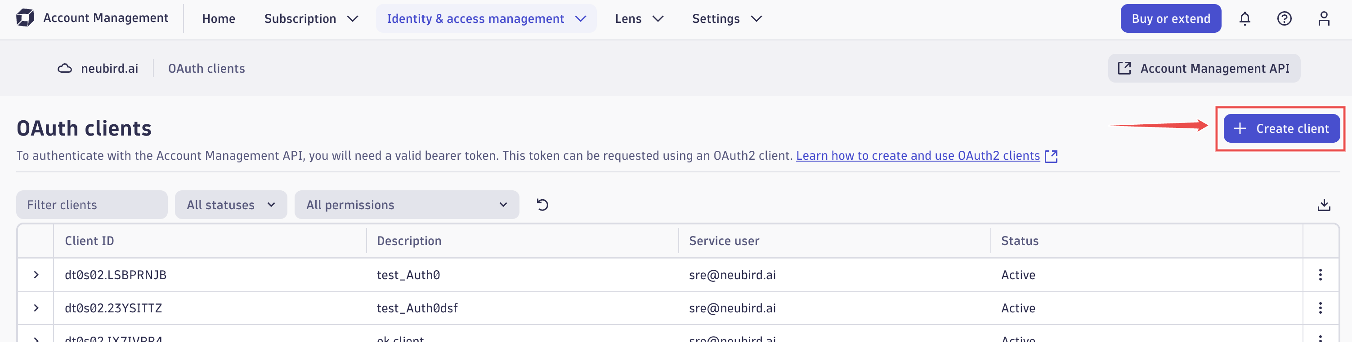The width and height of the screenshot is (1352, 342).
Task: Open Identity & access management menu
Action: pos(486,19)
